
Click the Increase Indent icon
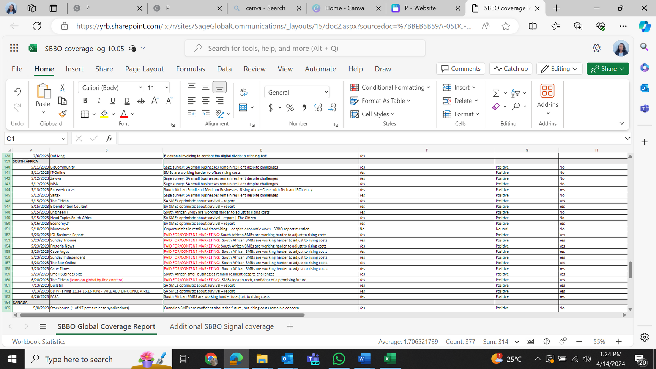pos(205,114)
